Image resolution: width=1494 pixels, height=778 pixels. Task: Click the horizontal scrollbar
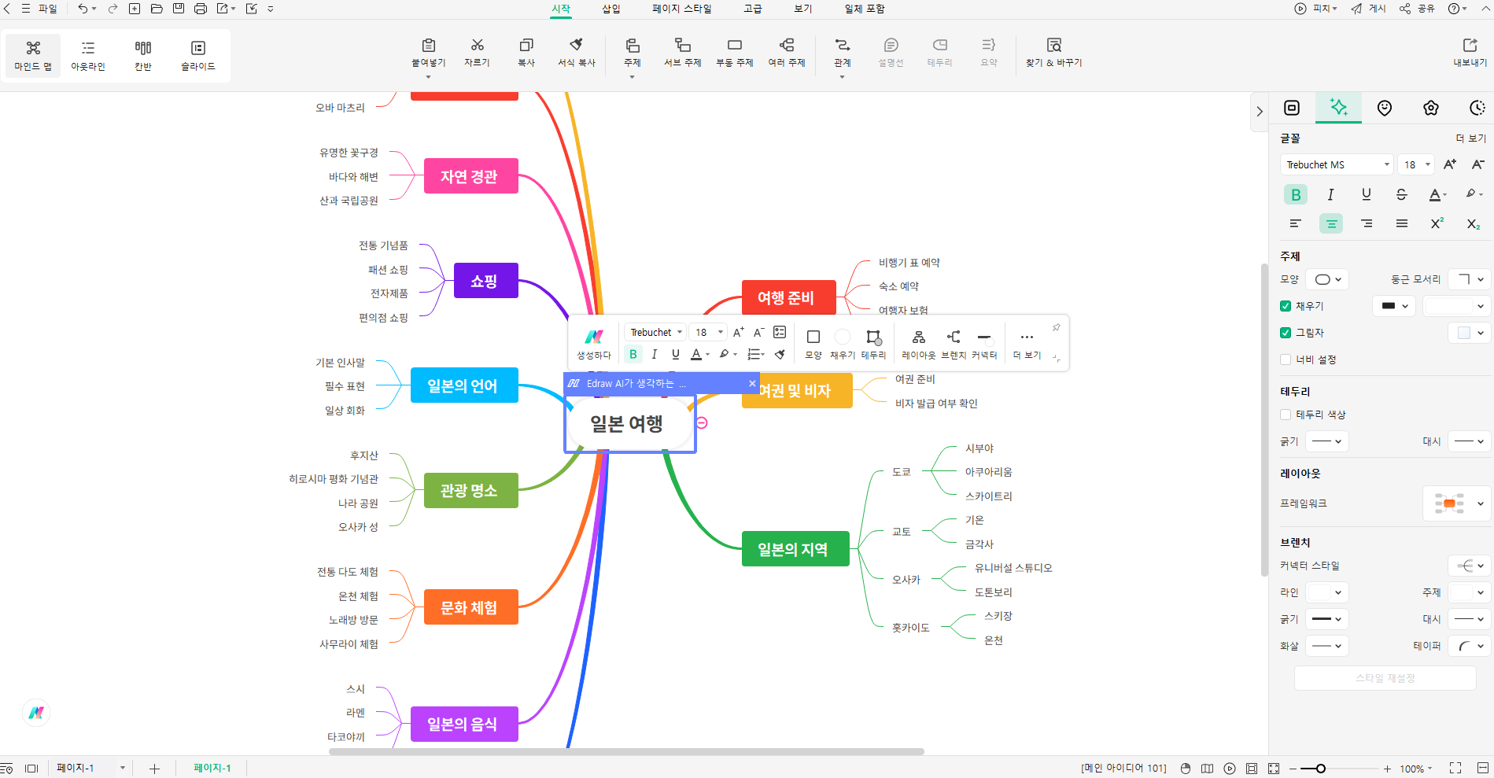click(x=626, y=752)
